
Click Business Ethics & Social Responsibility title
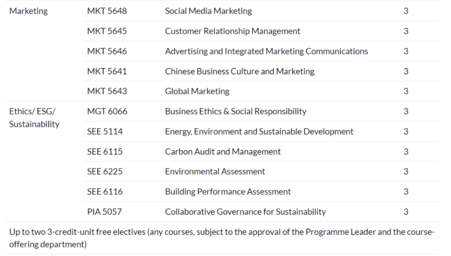pos(236,111)
